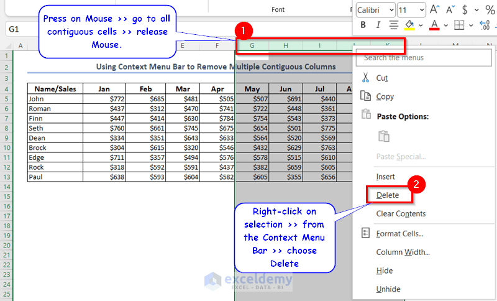Viewport: 497px width, 301px height.
Task: Click the Feb header cell
Action: 145,89
